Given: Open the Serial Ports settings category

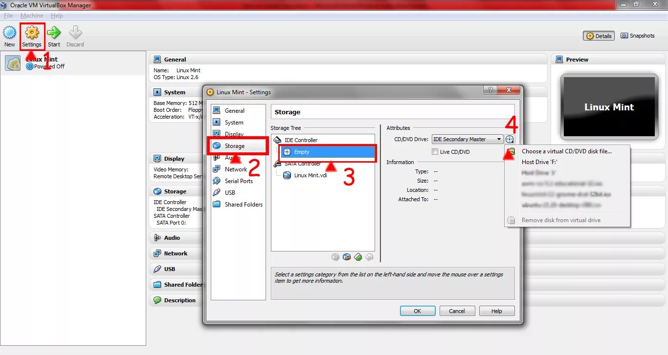Looking at the screenshot, I should 239,181.
